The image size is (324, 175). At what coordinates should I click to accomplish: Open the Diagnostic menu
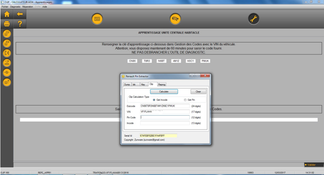(15, 6)
